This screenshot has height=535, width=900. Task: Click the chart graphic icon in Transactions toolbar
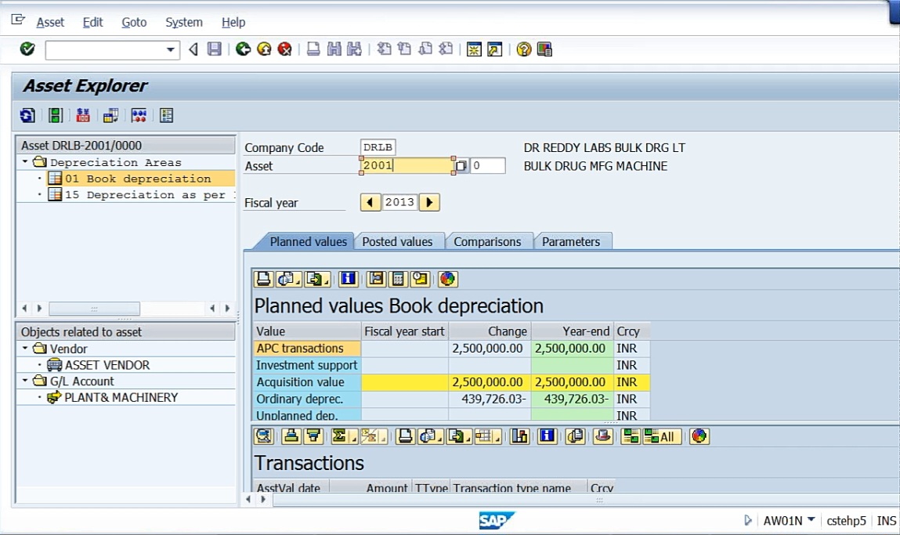pos(699,436)
